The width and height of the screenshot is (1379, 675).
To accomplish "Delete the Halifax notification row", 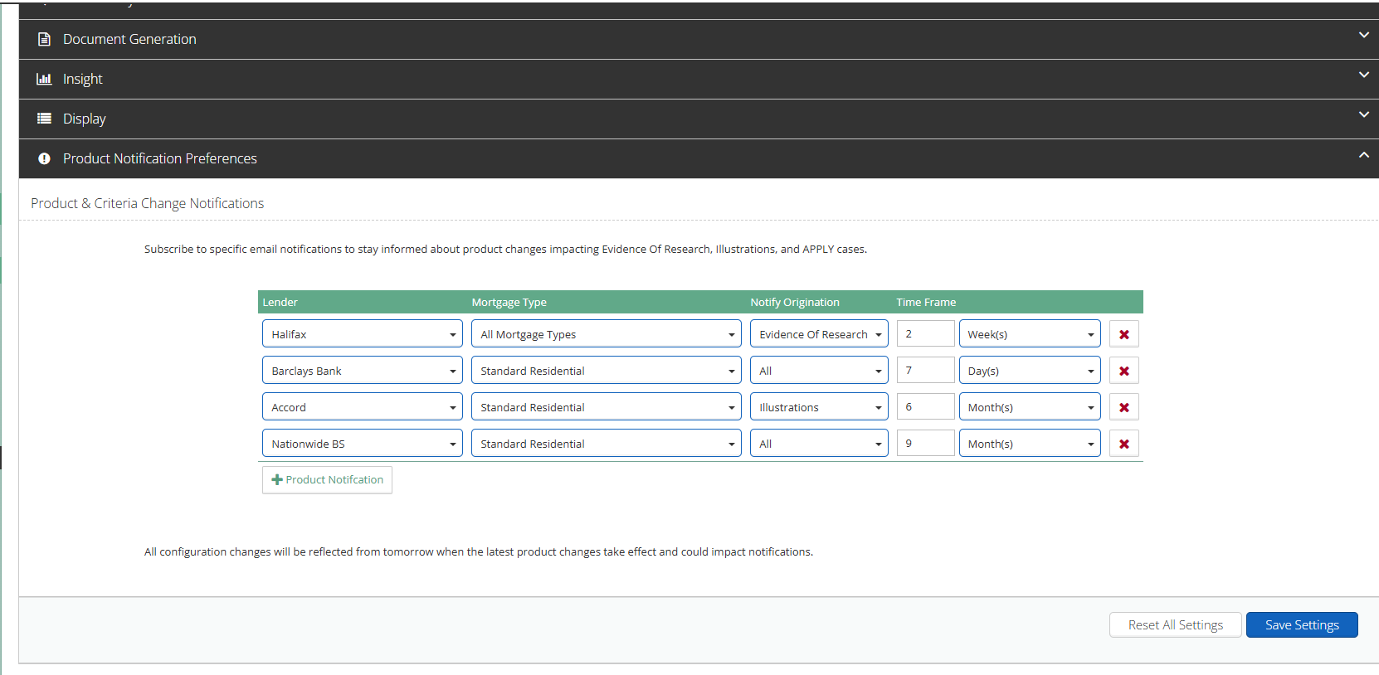I will [x=1124, y=334].
